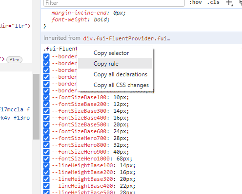
Task: Uncheck the --fontSizeBase100 property checkbox
Action: tap(46, 97)
